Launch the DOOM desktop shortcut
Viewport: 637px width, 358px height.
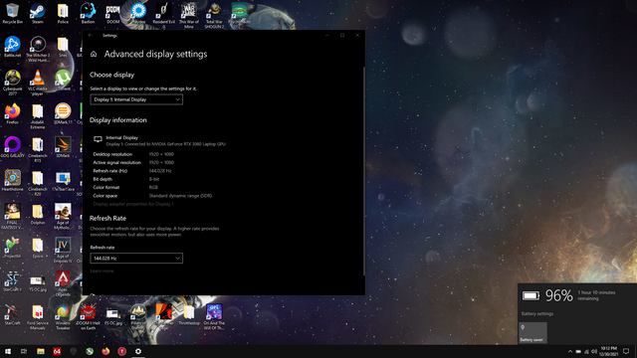click(112, 13)
